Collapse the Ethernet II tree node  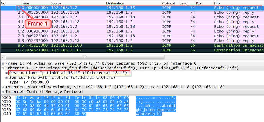[3, 68]
